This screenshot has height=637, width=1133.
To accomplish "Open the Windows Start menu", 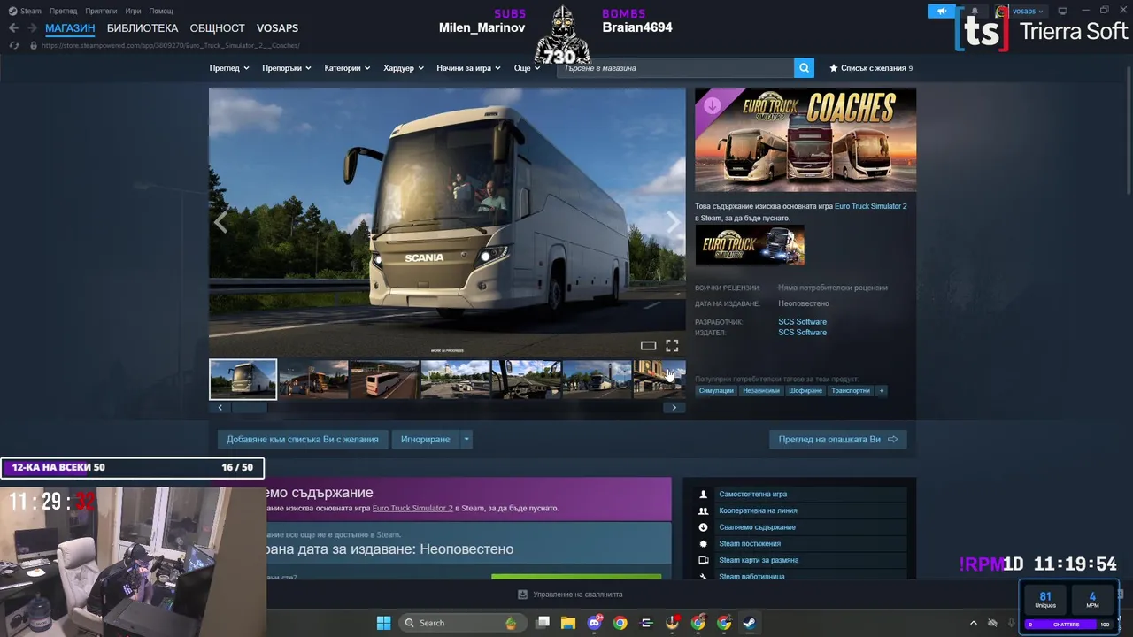I will click(x=383, y=623).
